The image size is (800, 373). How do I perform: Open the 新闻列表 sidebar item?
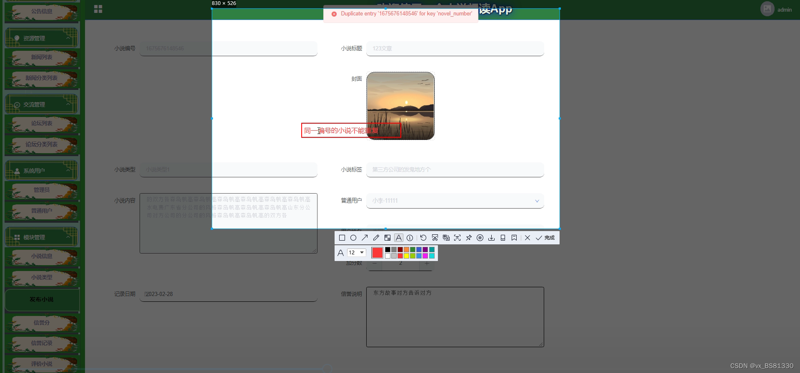click(x=42, y=57)
